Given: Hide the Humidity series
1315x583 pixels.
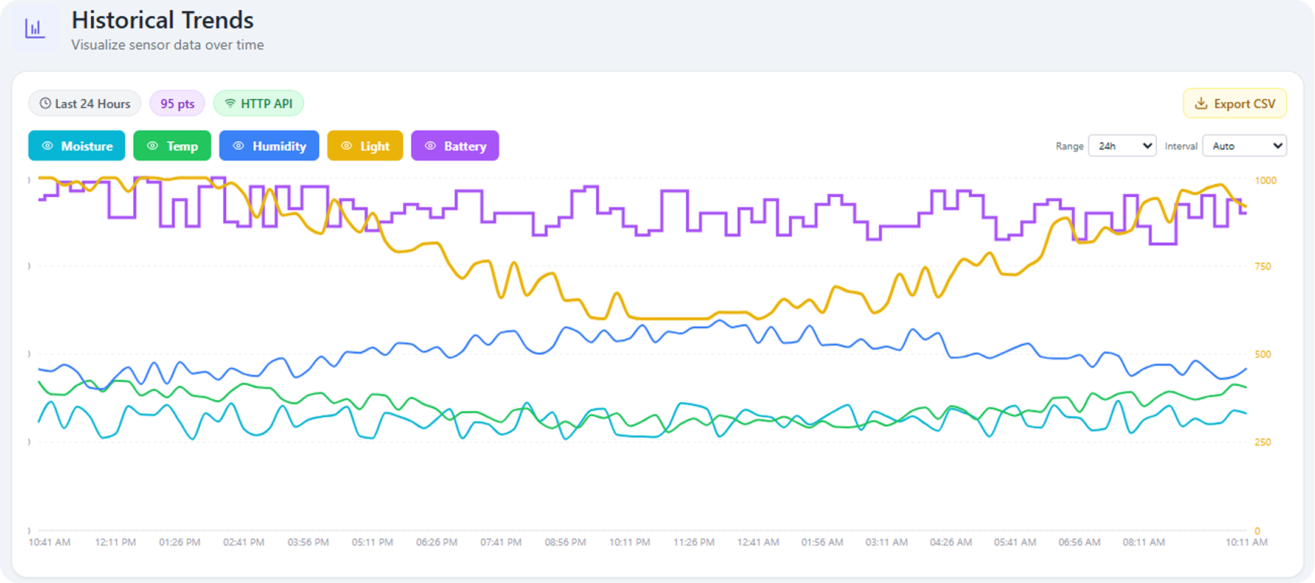Looking at the screenshot, I should click(269, 146).
